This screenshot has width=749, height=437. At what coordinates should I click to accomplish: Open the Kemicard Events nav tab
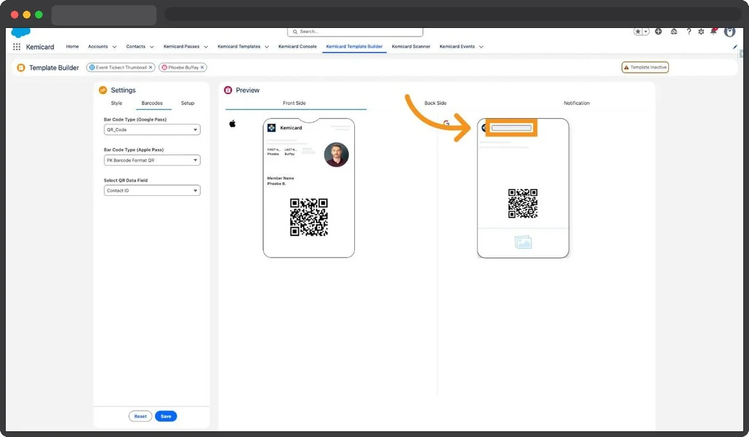(457, 46)
